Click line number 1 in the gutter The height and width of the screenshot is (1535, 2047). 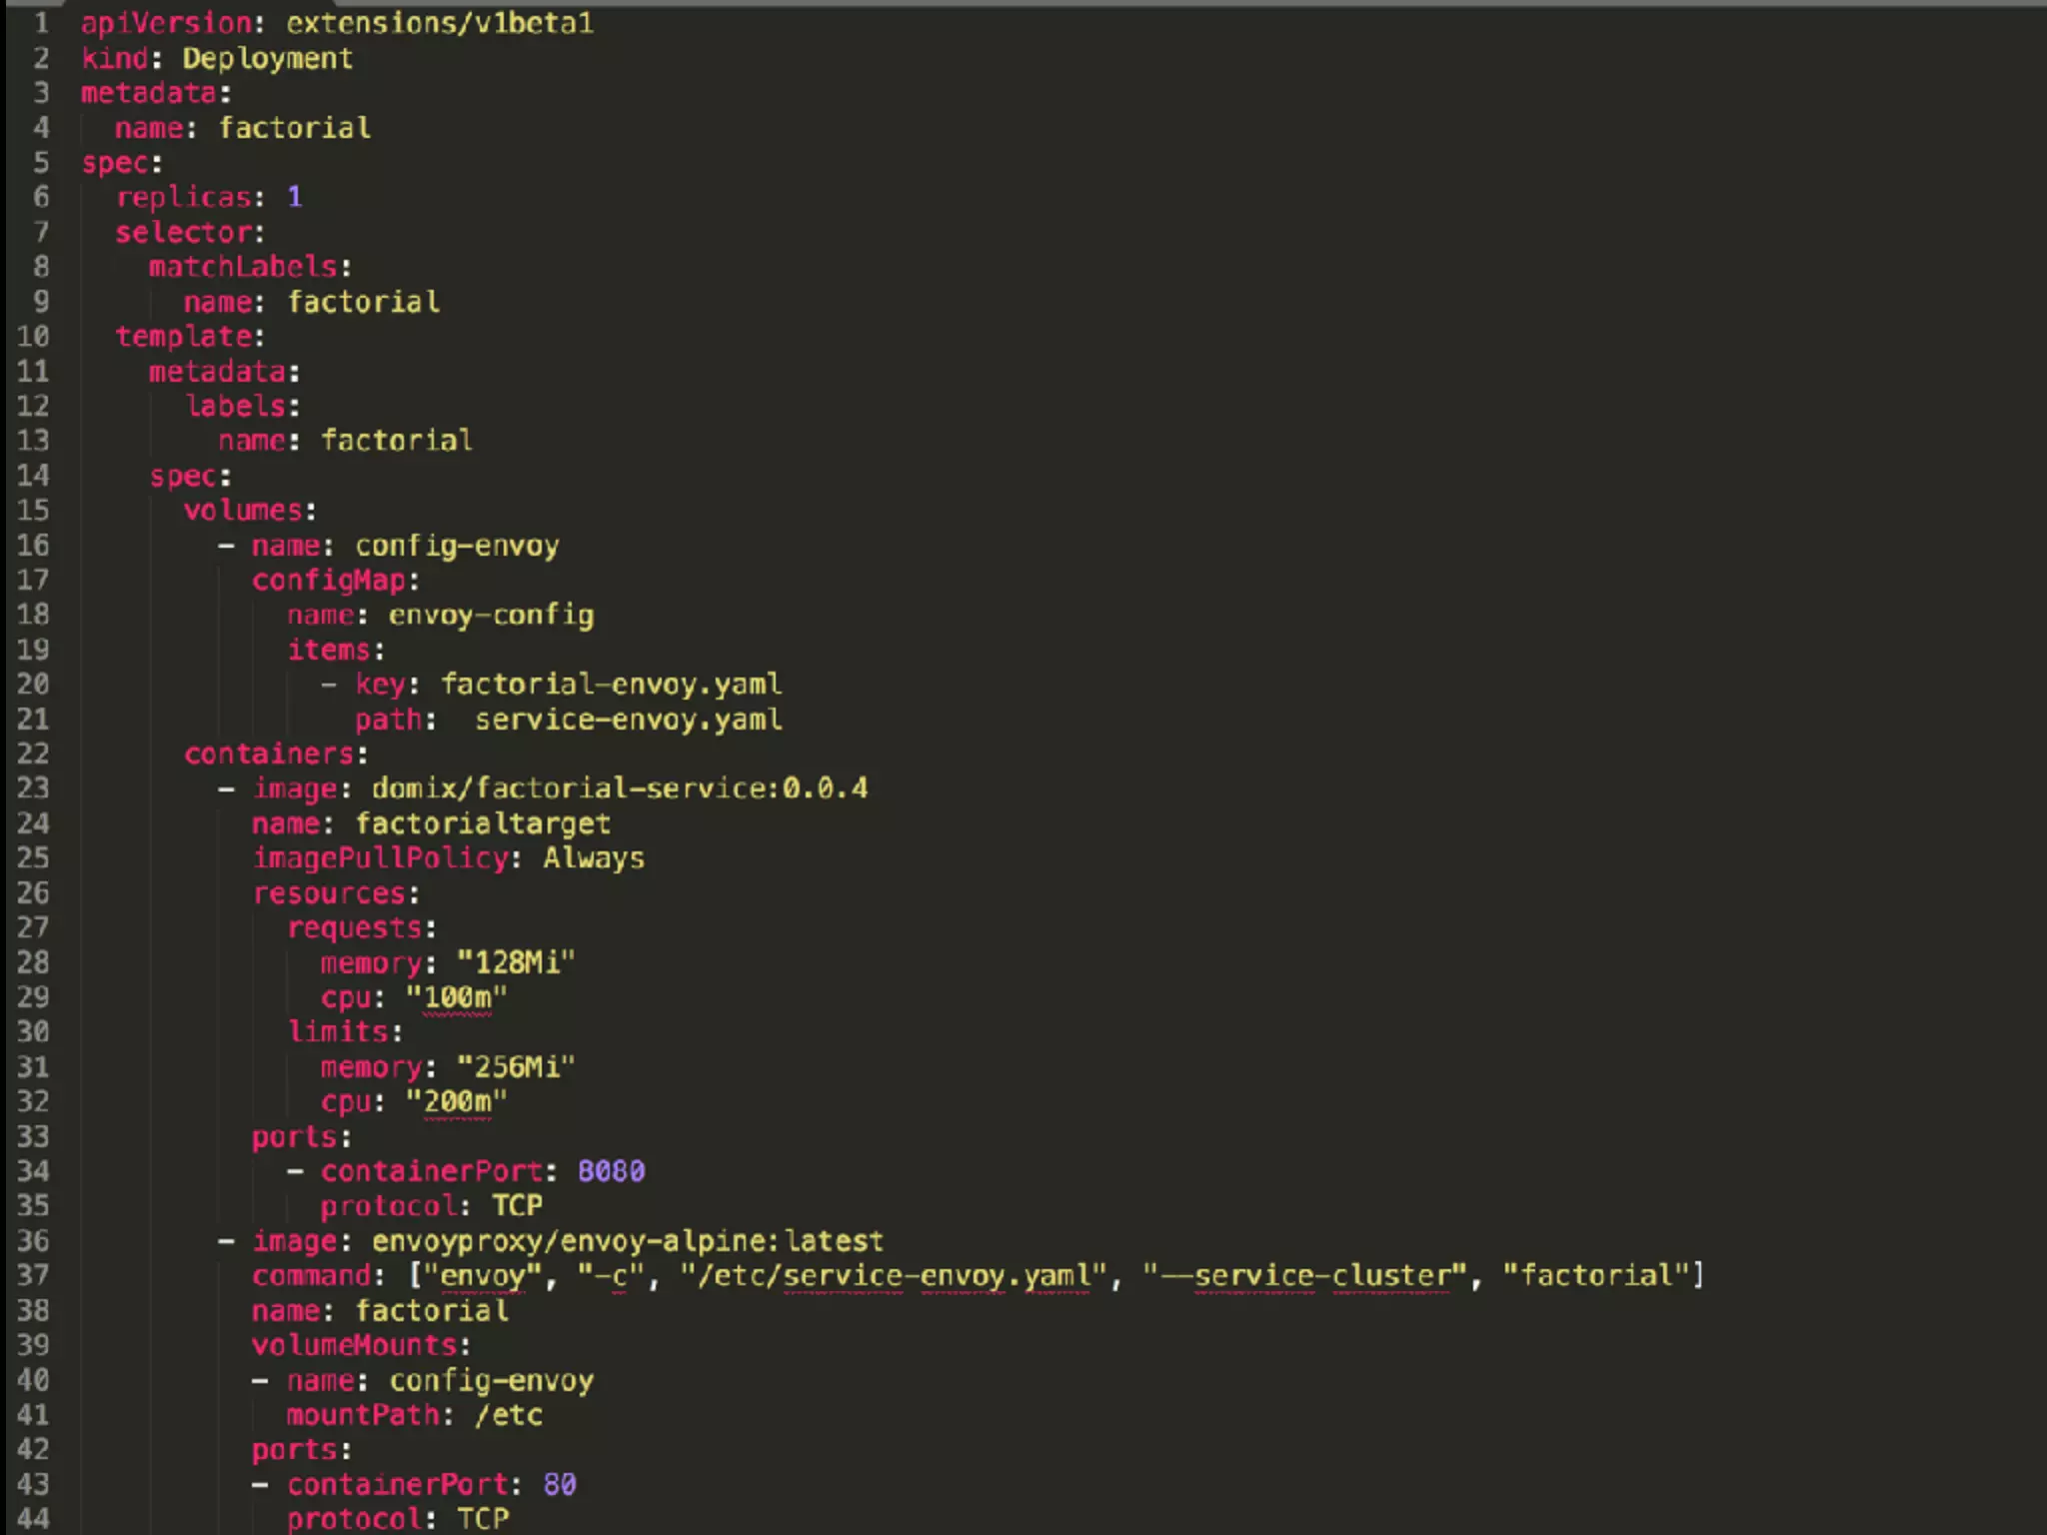coord(40,23)
